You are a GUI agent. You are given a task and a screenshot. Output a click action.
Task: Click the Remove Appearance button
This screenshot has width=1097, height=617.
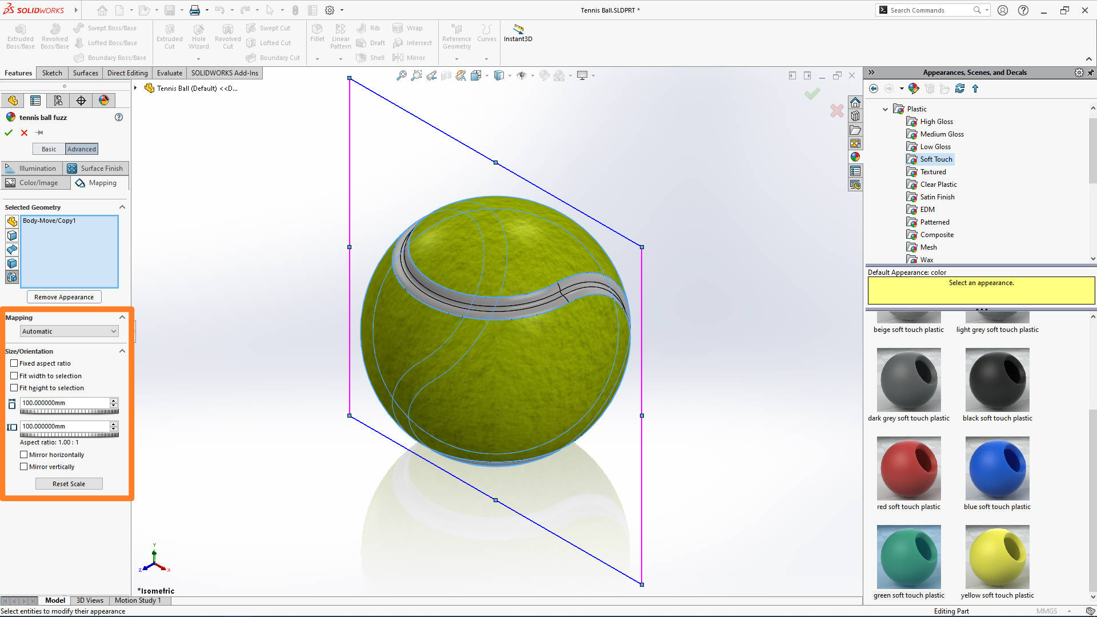click(x=63, y=297)
